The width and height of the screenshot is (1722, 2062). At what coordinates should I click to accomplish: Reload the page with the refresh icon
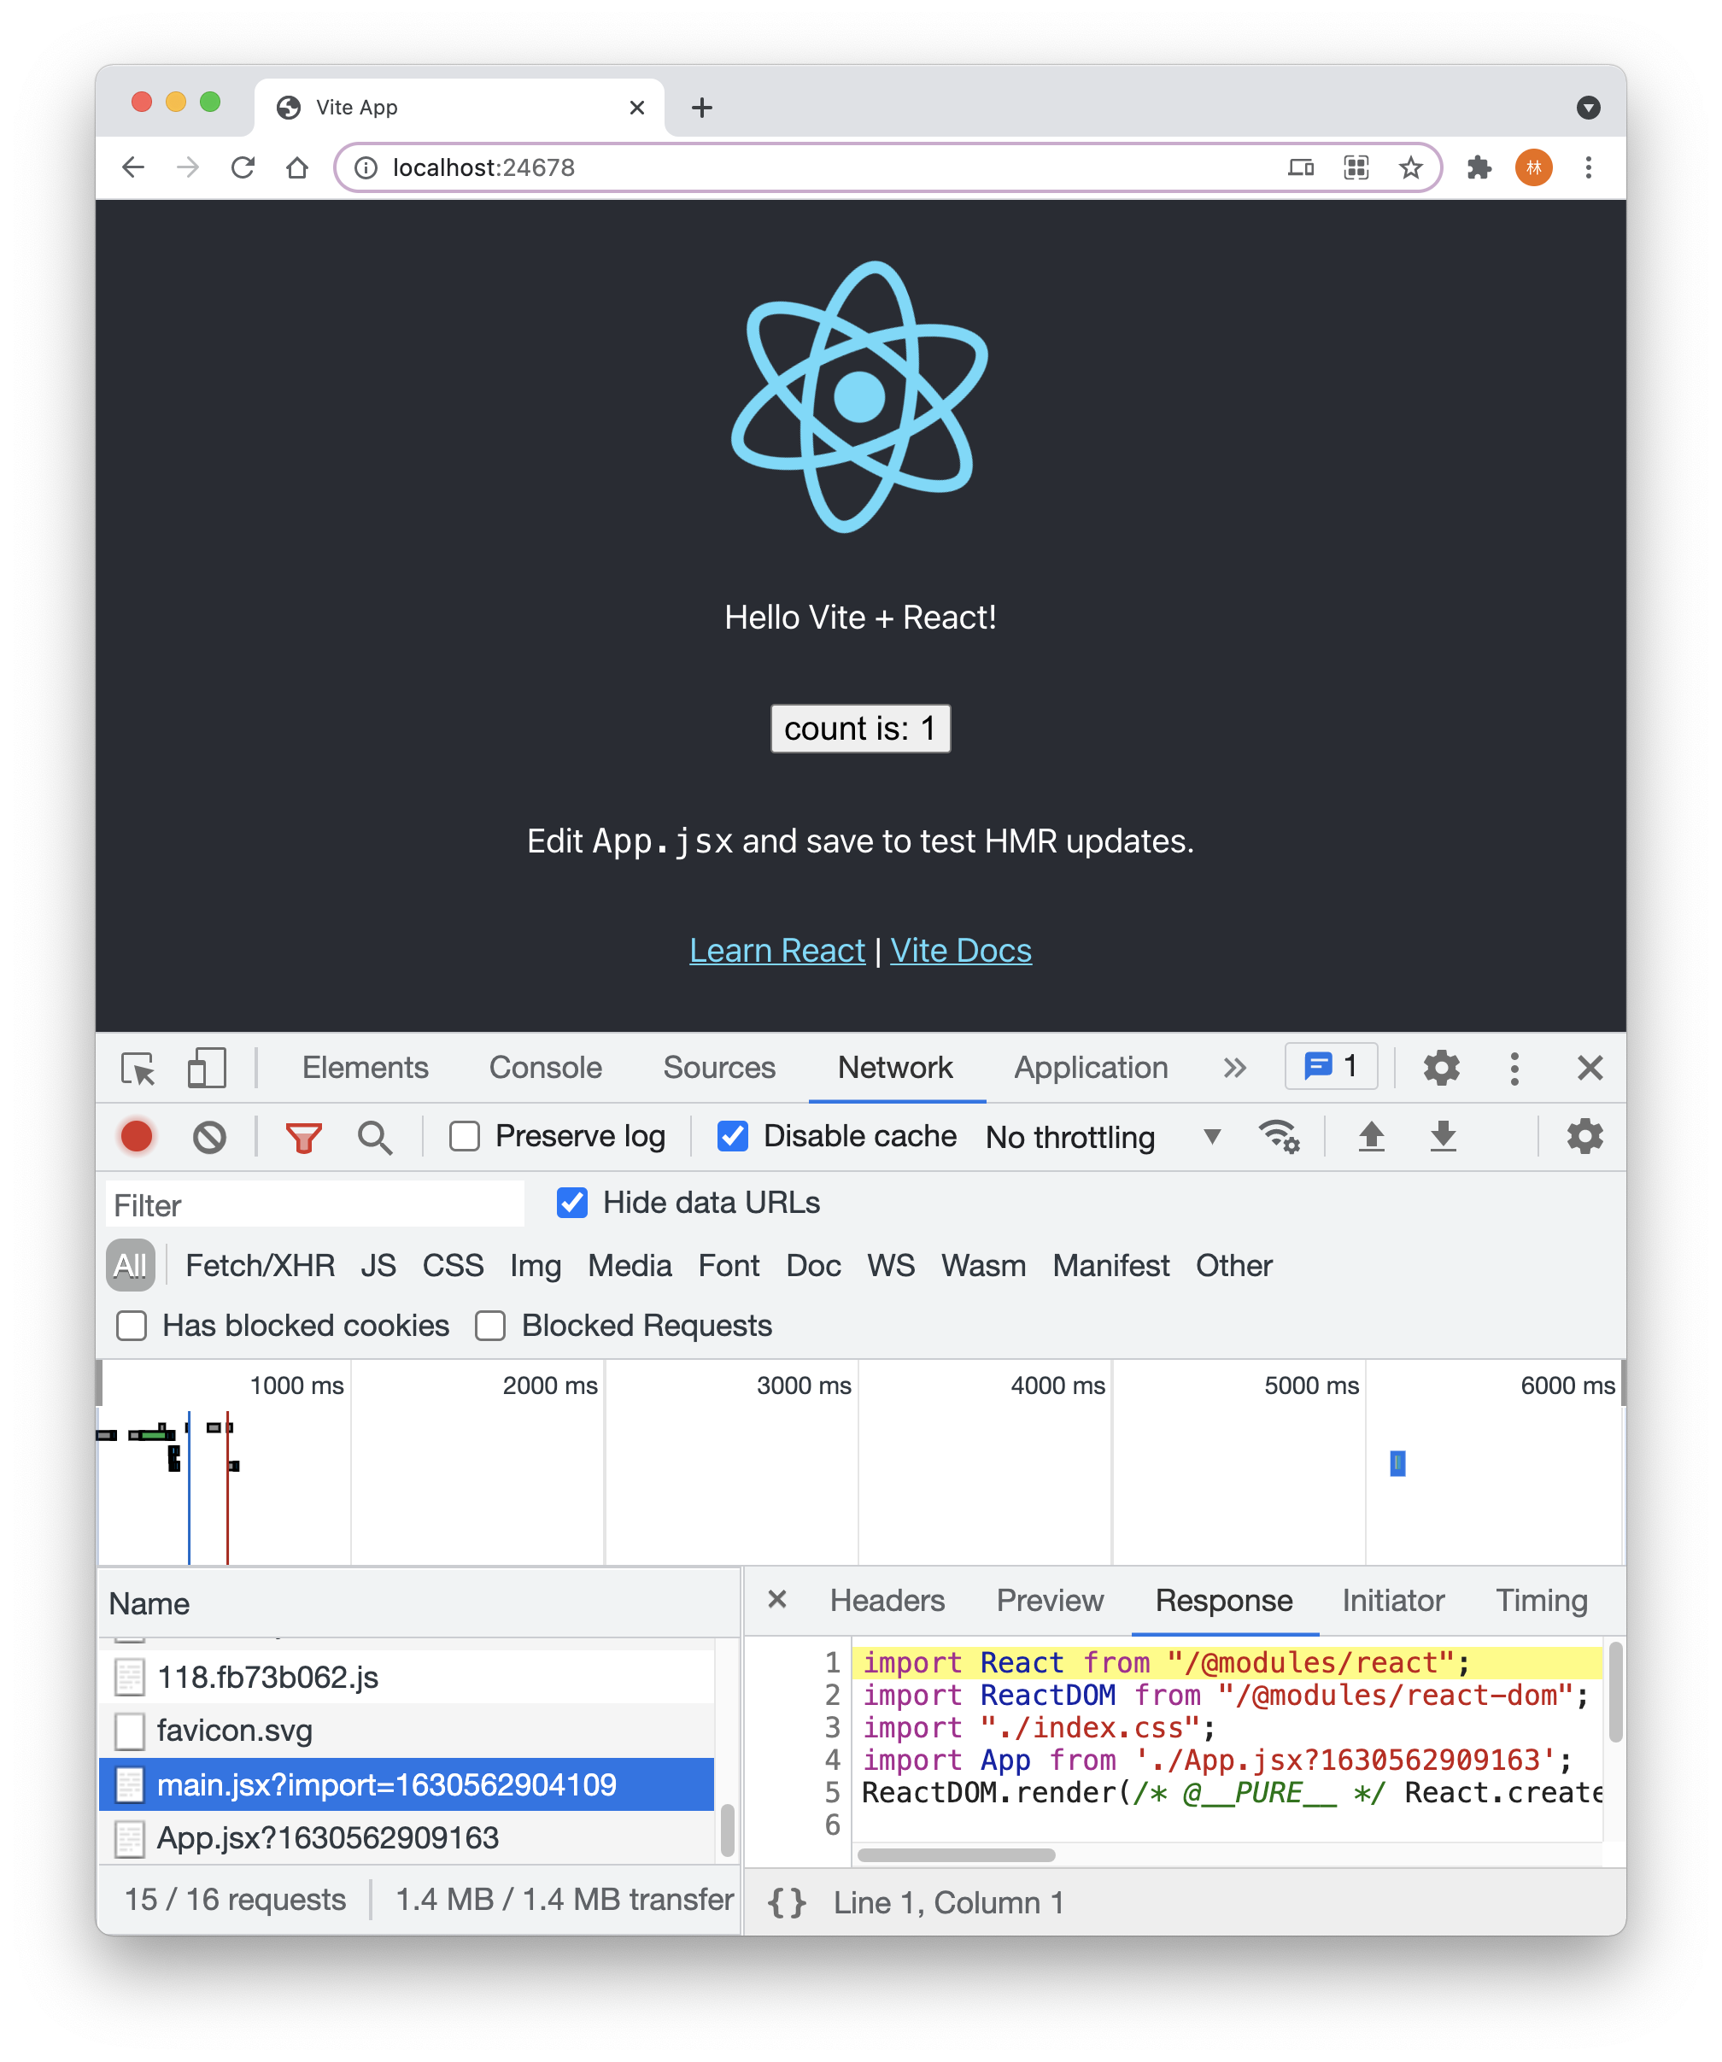coord(243,168)
